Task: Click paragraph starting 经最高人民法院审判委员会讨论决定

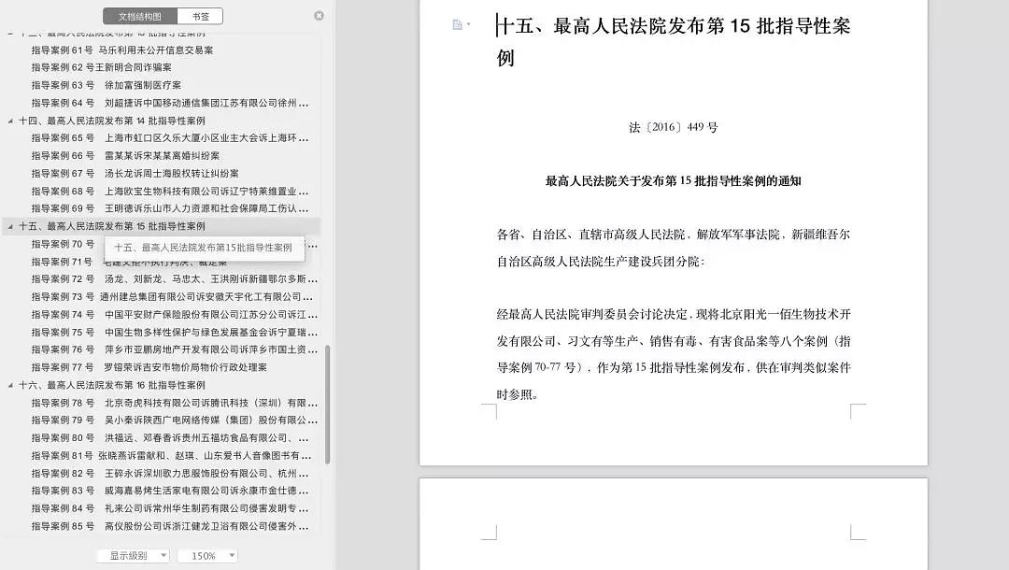Action: (673, 354)
